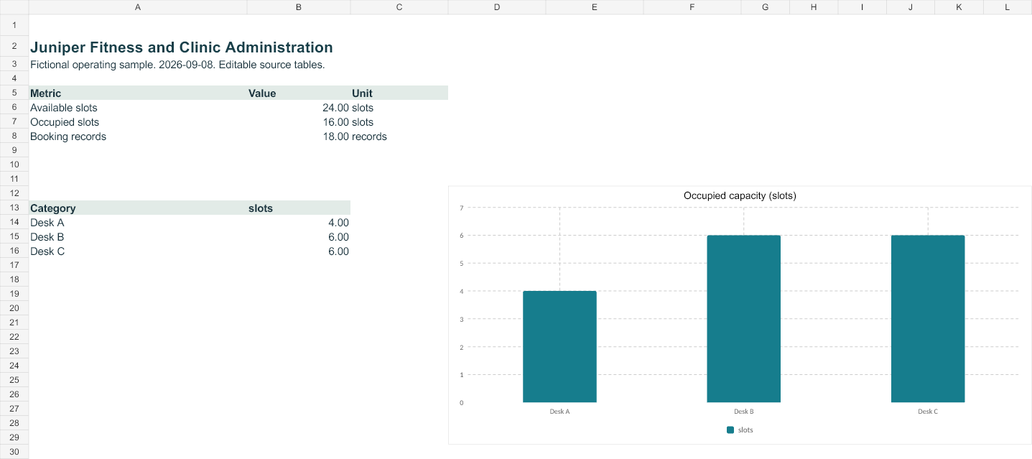
Task: Click the 'records' unit cell
Action: pyautogui.click(x=399, y=136)
